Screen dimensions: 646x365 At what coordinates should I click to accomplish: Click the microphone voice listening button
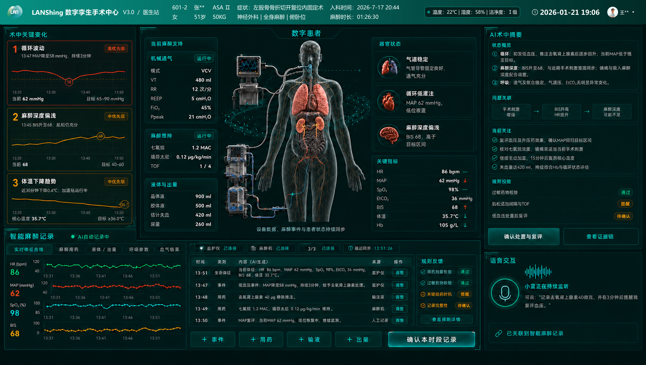point(505,293)
